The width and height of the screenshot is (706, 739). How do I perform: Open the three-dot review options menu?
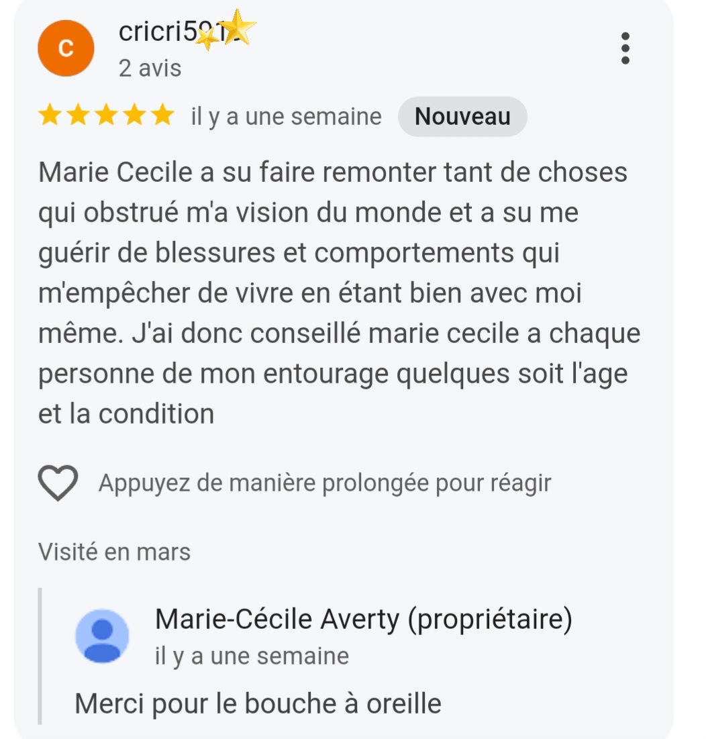[x=625, y=48]
